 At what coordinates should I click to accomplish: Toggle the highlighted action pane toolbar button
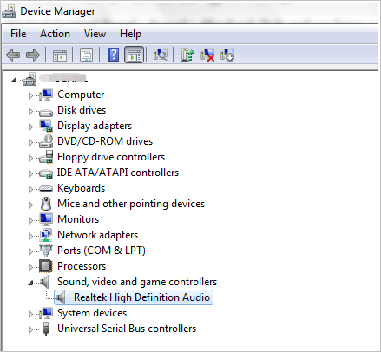[135, 55]
